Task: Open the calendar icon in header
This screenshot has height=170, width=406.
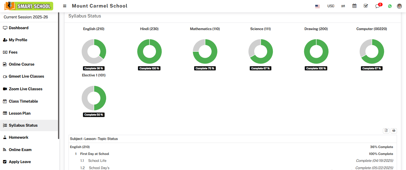Action: pos(354,6)
